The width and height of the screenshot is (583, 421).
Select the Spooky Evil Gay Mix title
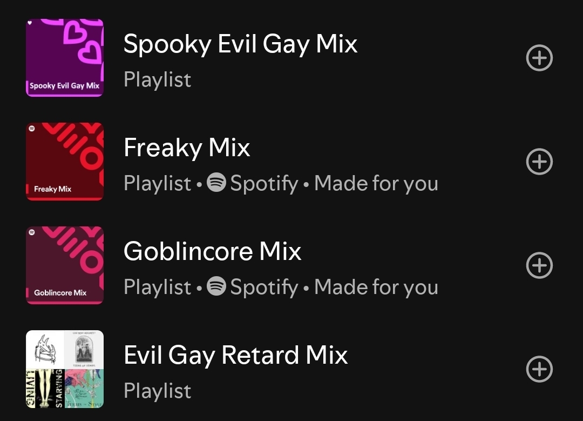click(x=240, y=44)
